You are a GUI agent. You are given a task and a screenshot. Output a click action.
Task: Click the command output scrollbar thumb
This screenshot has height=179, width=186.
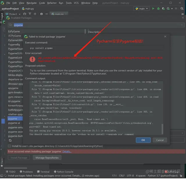point(162,129)
